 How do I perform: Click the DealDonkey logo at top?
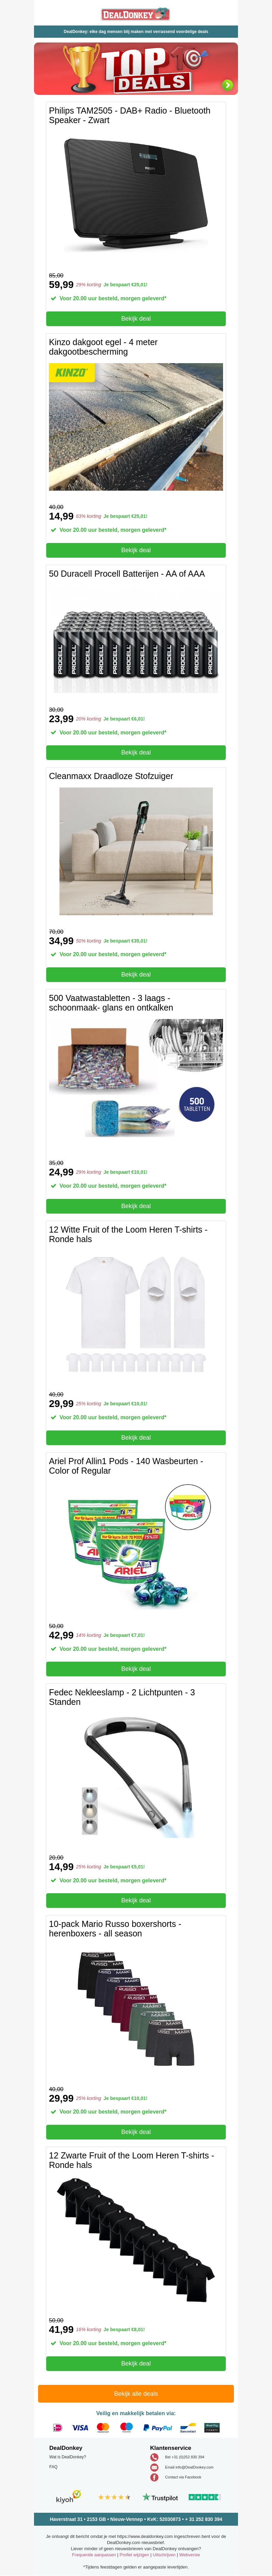136,14
